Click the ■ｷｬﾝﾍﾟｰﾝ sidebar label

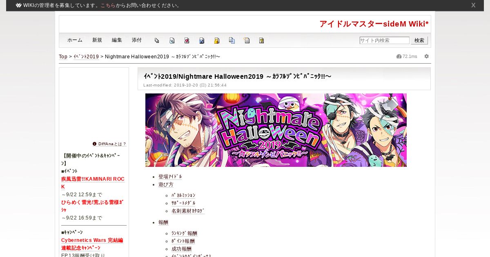(72, 232)
